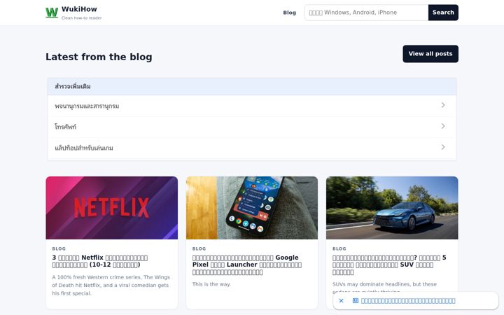Click the BLOG label on SUV card
The height and width of the screenshot is (315, 504).
(339, 248)
